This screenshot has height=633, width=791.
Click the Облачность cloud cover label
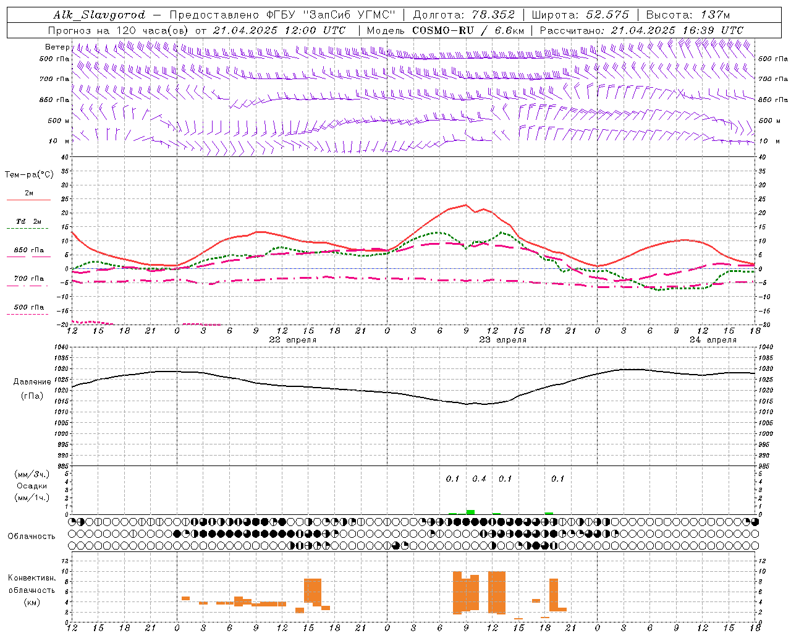click(x=32, y=537)
